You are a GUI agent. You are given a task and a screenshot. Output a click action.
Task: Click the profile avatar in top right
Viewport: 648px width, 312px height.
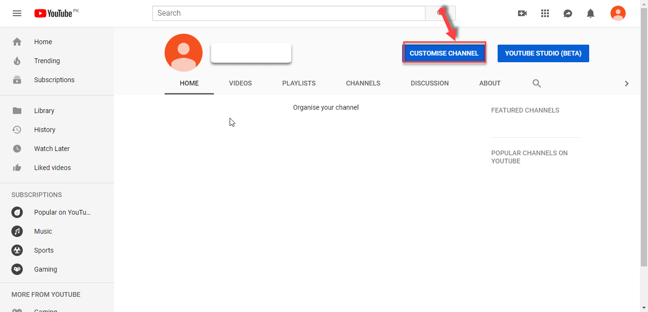click(618, 13)
